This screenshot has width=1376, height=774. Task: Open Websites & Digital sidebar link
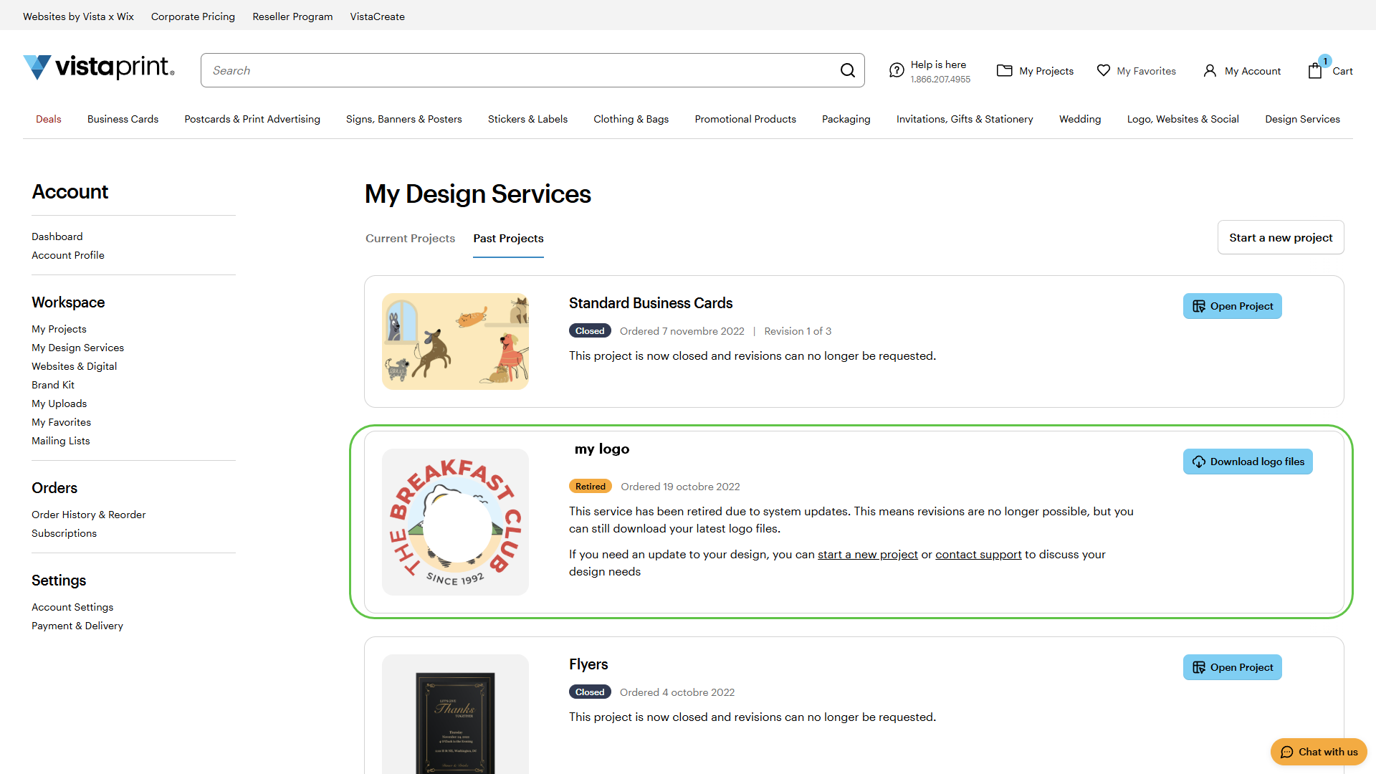pyautogui.click(x=74, y=366)
